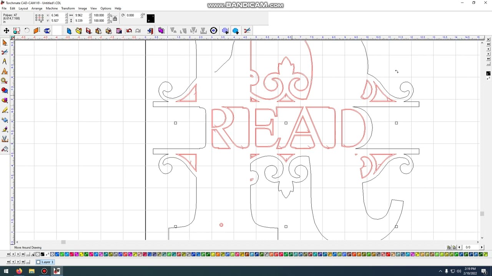Open the File menu
This screenshot has height=276, width=492.
4,8
